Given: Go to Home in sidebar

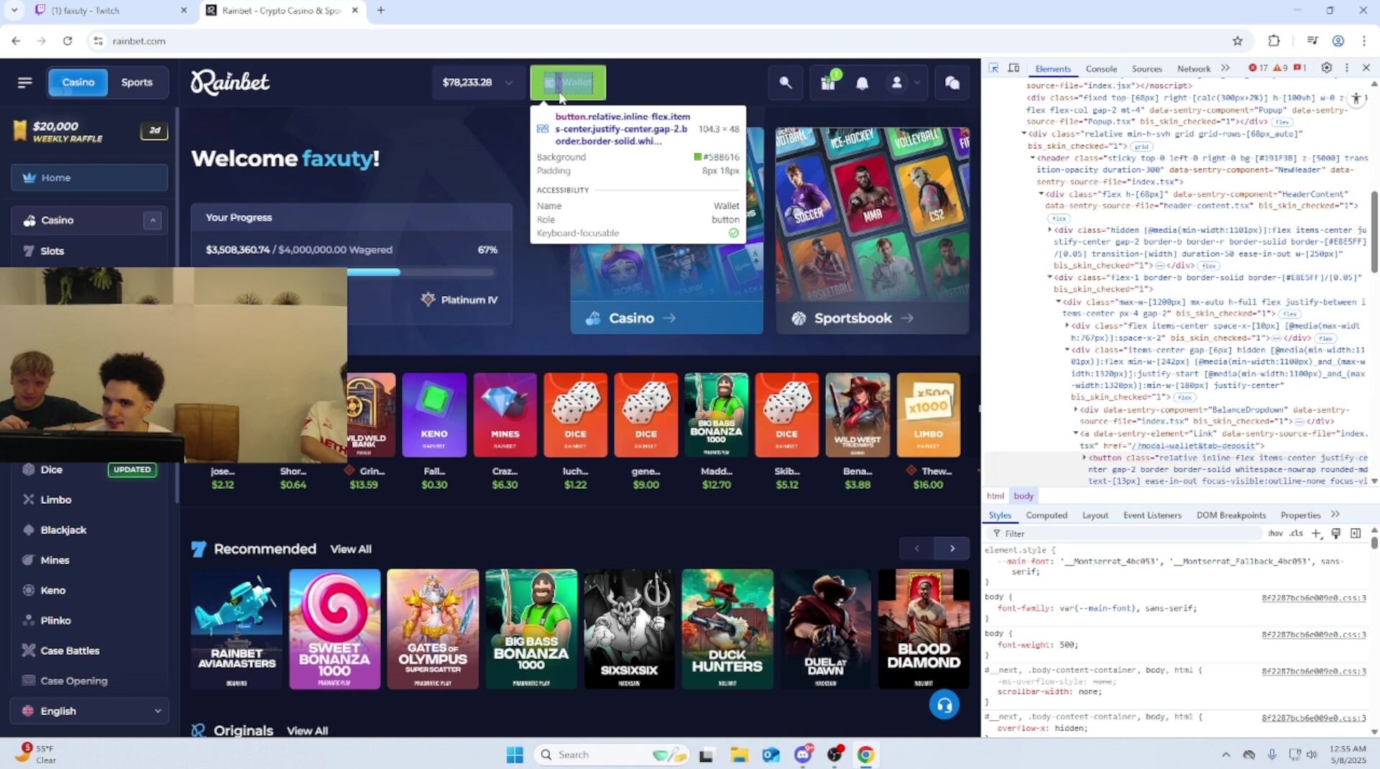Looking at the screenshot, I should pyautogui.click(x=89, y=178).
